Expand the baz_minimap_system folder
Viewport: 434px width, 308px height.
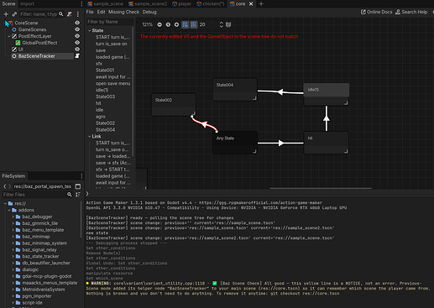13,243
